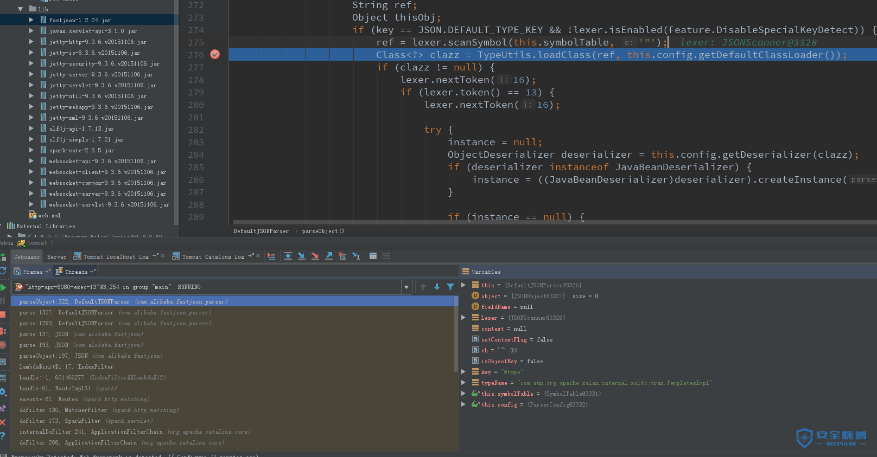This screenshot has width=877, height=457.
Task: Click the red Close X in debug sidebar
Action: click(3, 422)
